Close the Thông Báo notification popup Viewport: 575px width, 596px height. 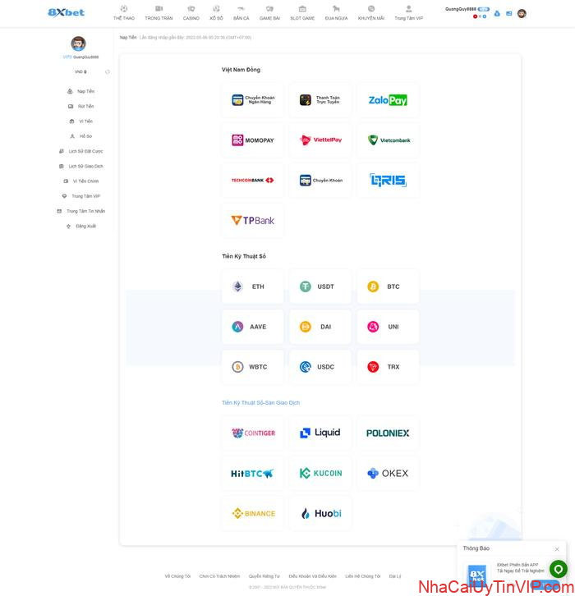(556, 549)
